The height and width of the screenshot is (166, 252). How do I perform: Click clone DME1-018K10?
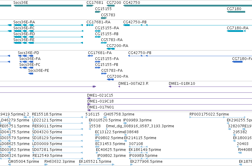click(x=210, y=87)
